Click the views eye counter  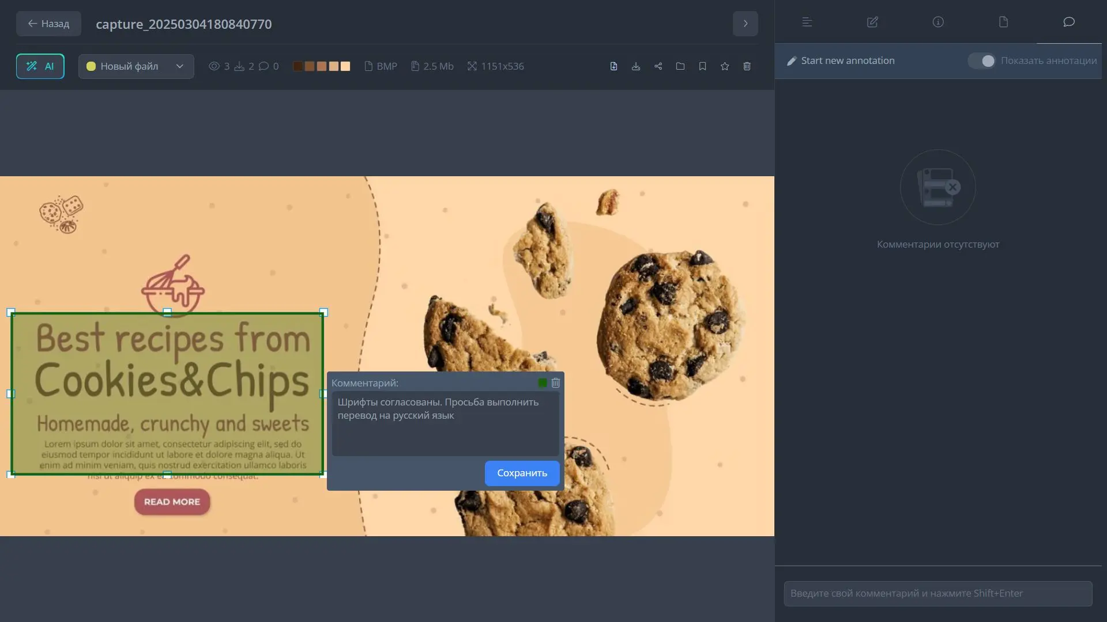[219, 66]
